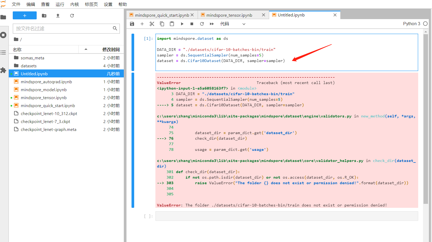This screenshot has height=242, width=432.
Task: Select mindspore_tensor.ipynb in file list
Action: [66, 98]
